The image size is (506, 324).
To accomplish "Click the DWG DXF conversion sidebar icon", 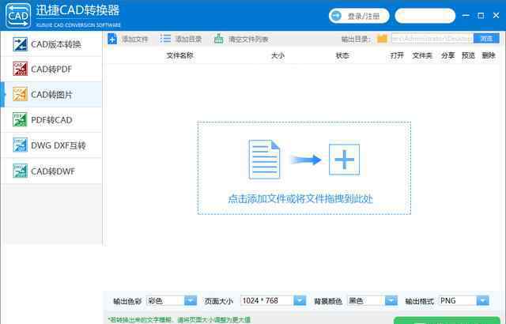I will [20, 145].
